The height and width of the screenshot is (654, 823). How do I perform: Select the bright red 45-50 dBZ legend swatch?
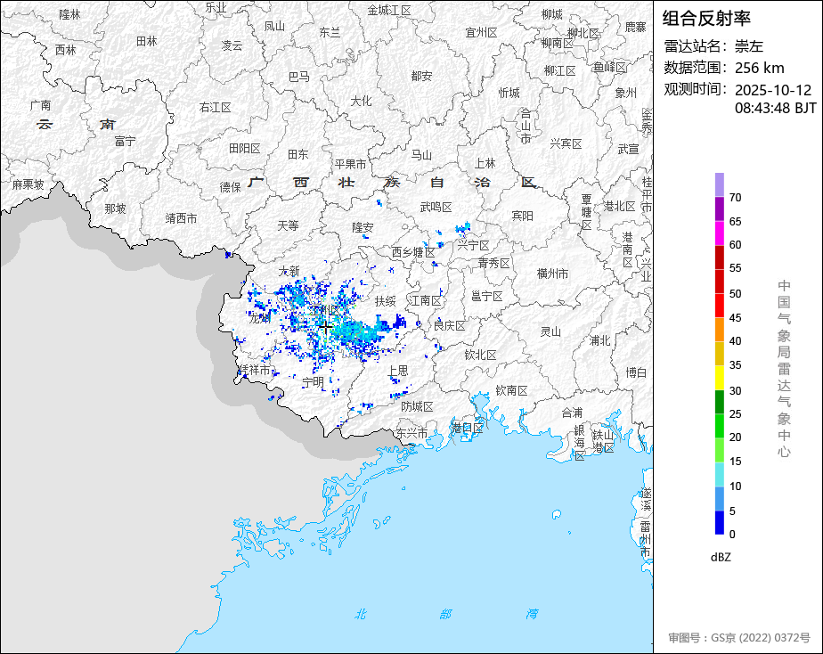719,306
